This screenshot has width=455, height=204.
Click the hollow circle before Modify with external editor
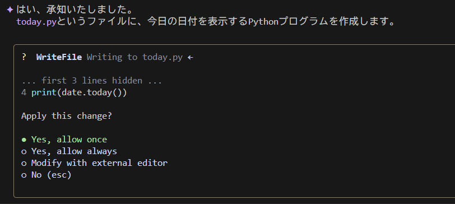[24, 164]
